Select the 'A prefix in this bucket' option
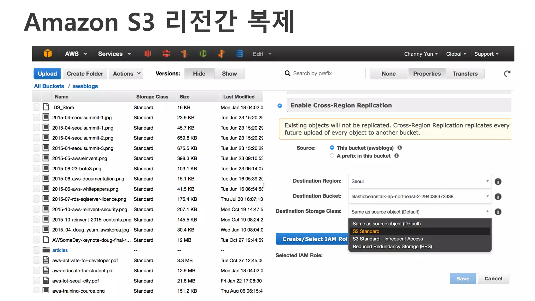 point(332,156)
